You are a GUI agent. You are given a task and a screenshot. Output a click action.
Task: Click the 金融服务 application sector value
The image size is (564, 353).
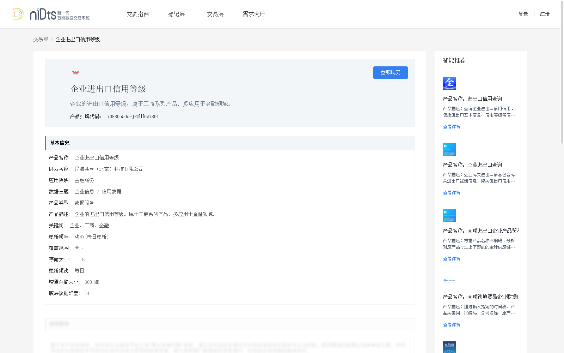(84, 180)
